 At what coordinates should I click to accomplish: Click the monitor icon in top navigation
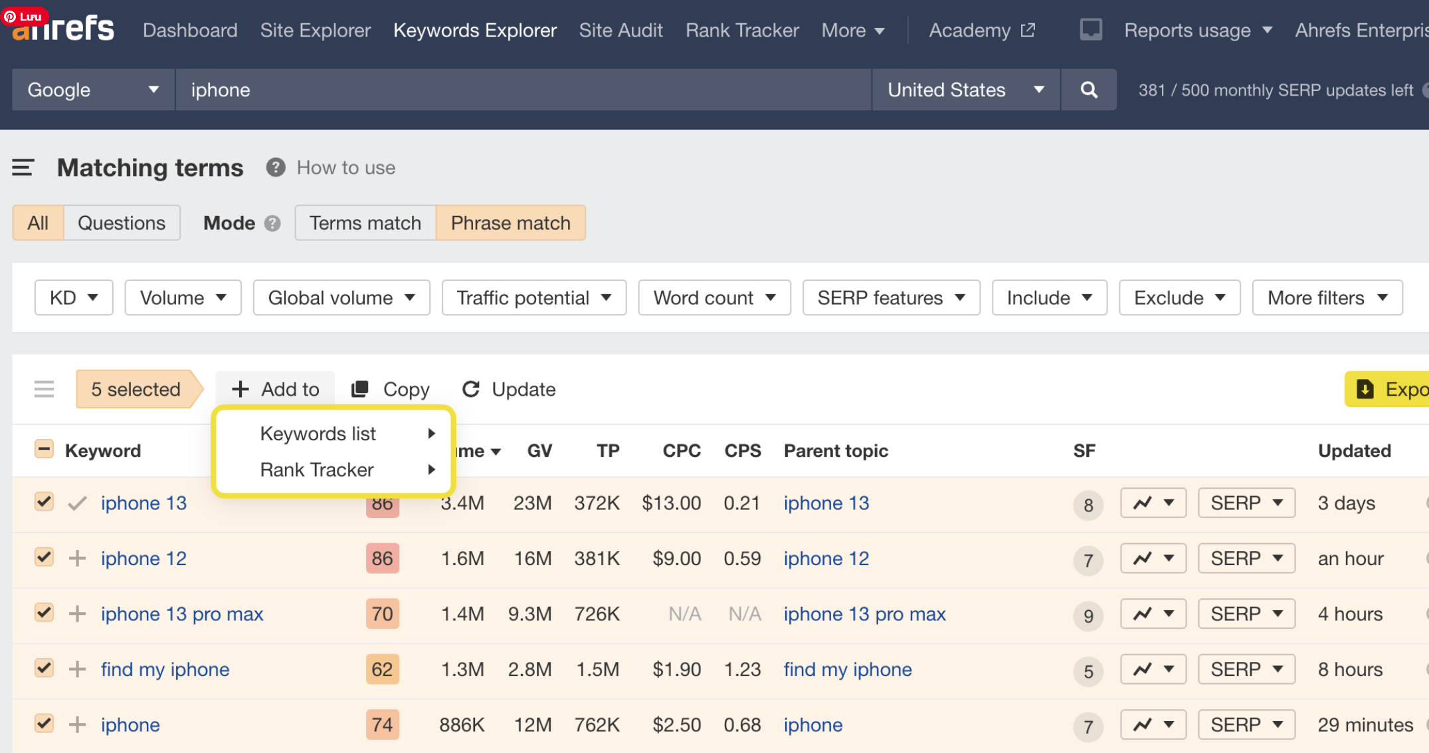tap(1090, 30)
